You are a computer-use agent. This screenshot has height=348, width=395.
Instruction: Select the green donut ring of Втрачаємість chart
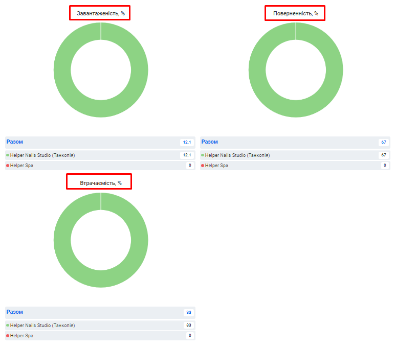click(x=62, y=241)
